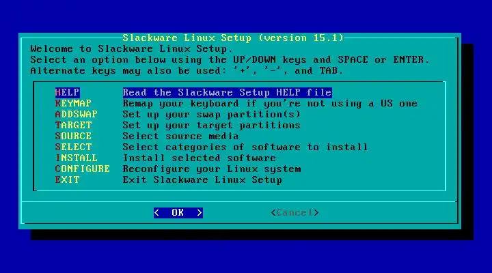Choose the SELECT menu entry
This screenshot has height=273, width=492.
click(73, 147)
